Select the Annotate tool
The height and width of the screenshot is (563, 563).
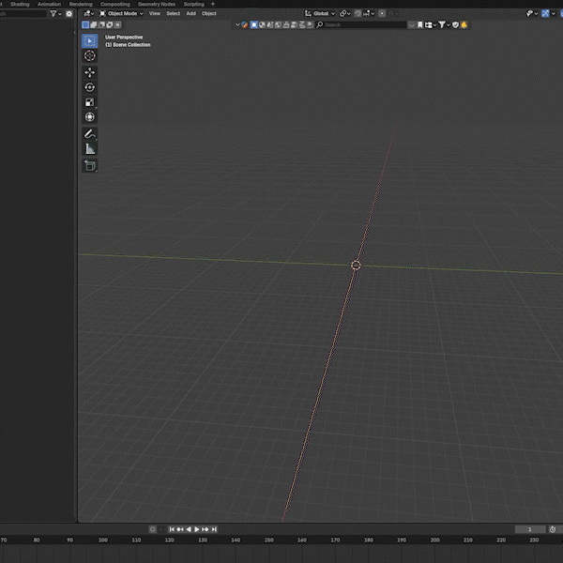pyautogui.click(x=90, y=134)
